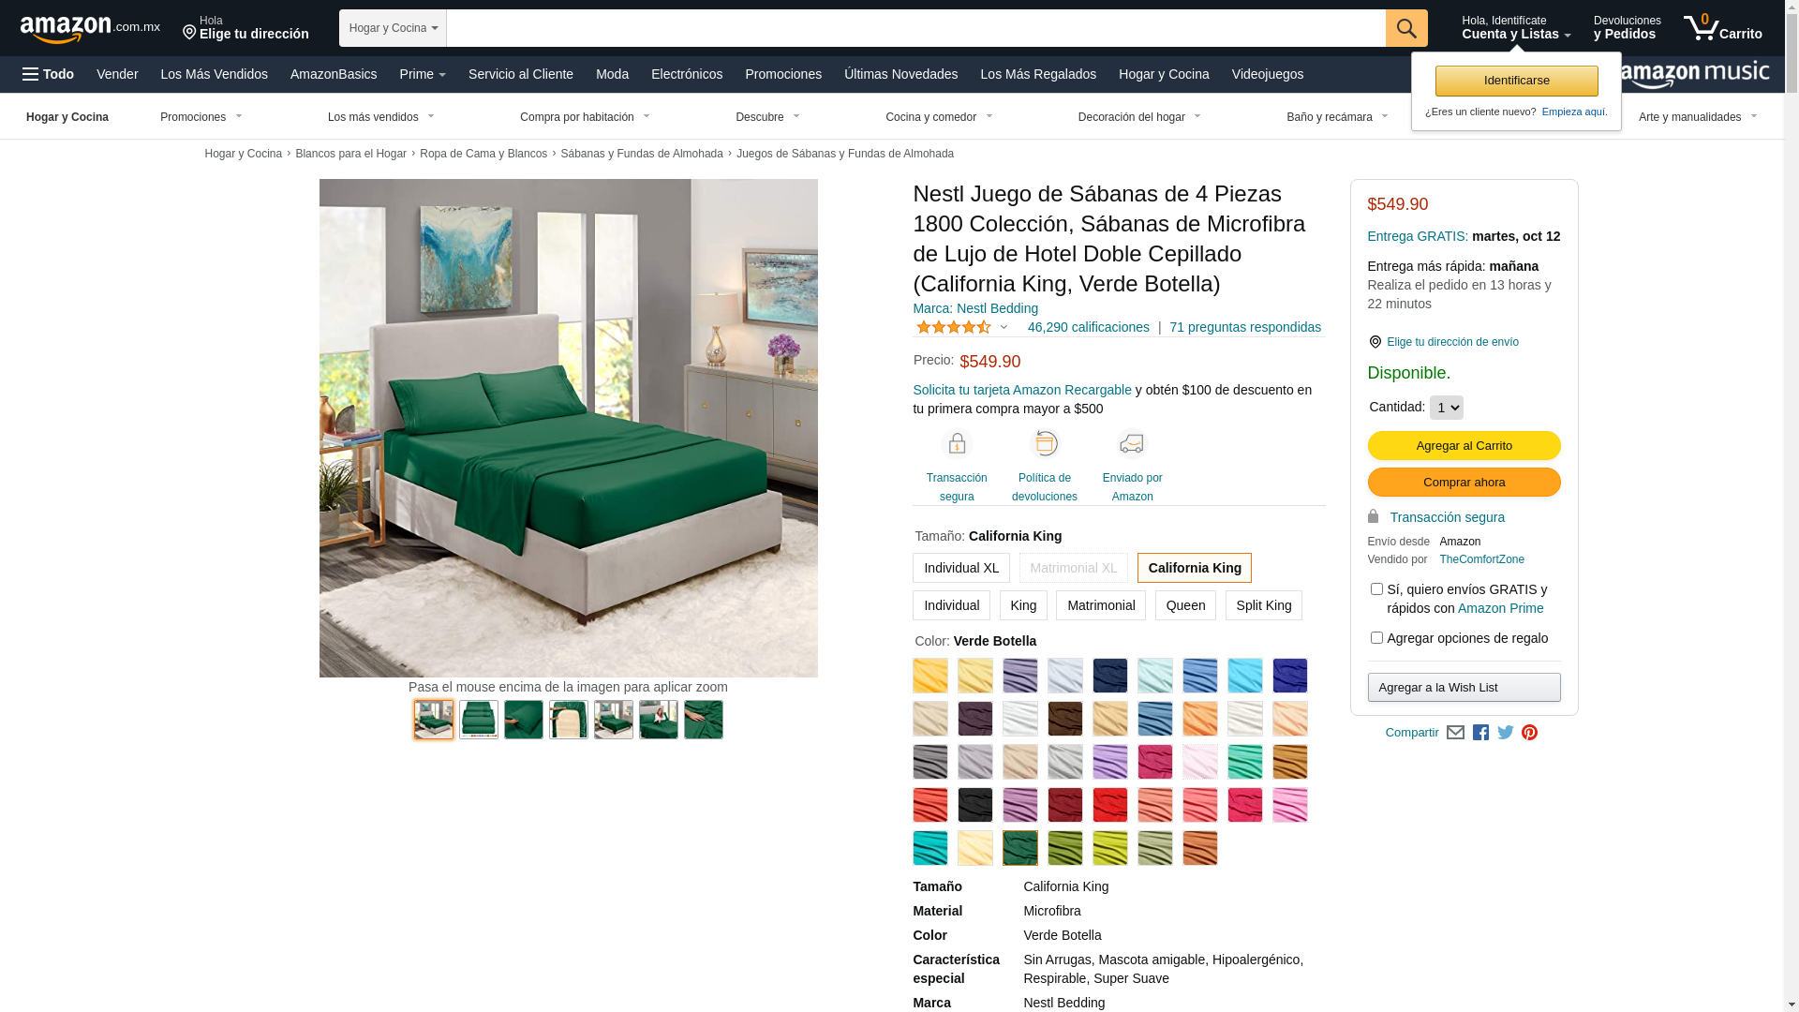Check the Amazon Prime free shipping box
This screenshot has height=1012, width=1799.
[x=1375, y=589]
